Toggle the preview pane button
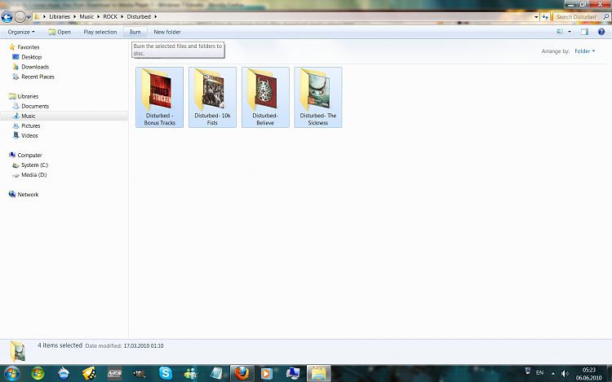 coord(585,32)
